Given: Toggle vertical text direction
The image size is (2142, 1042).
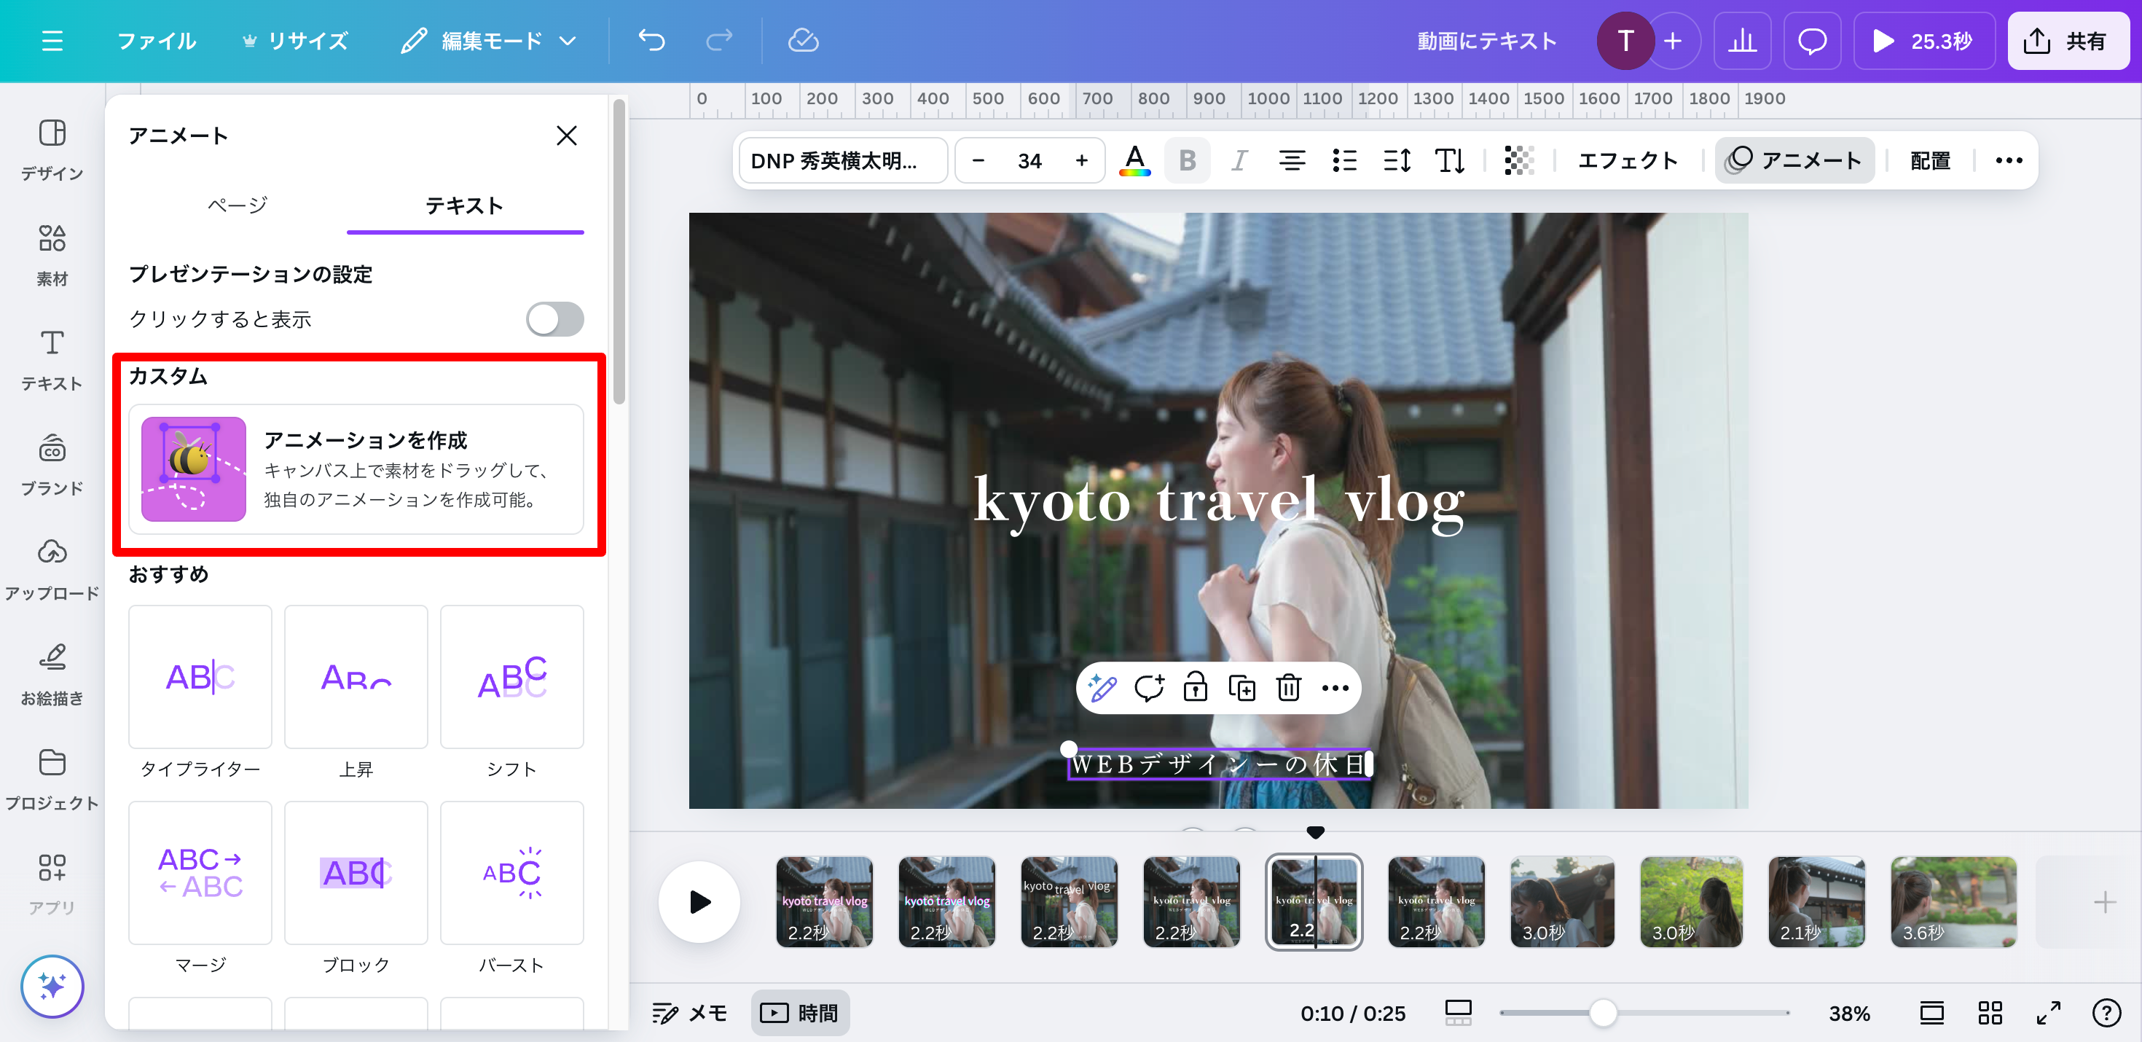Looking at the screenshot, I should tap(1450, 160).
